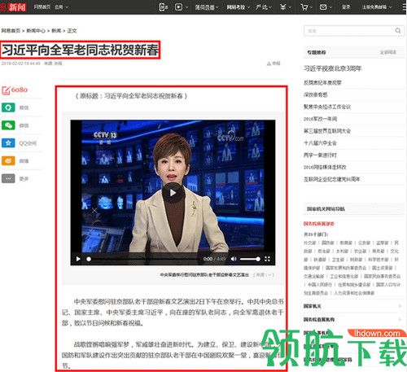Viewport: 407px width, 372px height.
Task: Open the 习近平视察北京3周年 topic link
Action: (332, 68)
